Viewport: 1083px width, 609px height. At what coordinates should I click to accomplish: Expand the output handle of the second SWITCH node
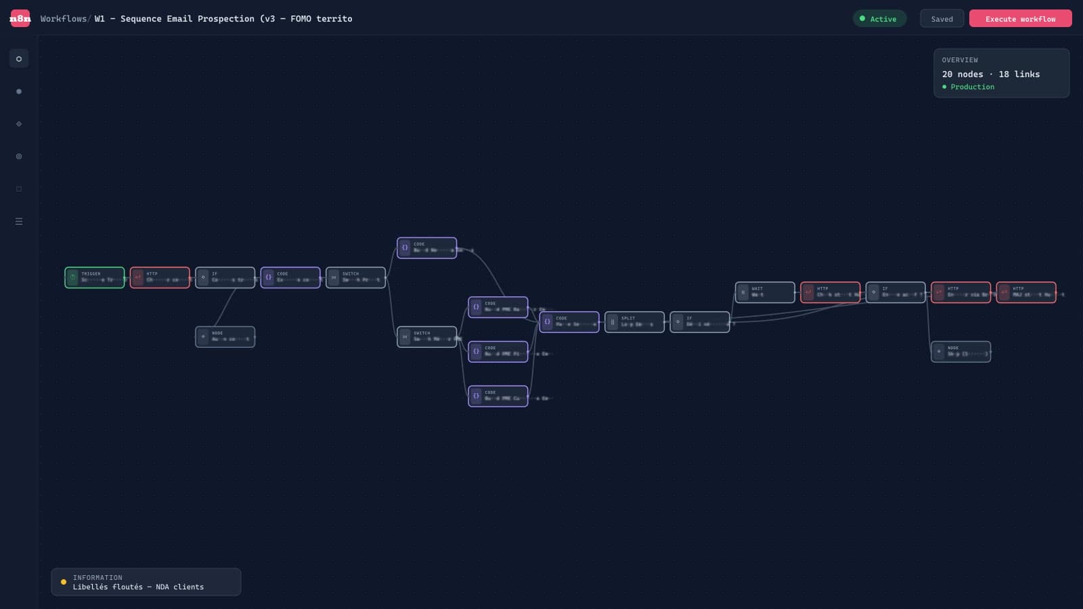pyautogui.click(x=458, y=336)
